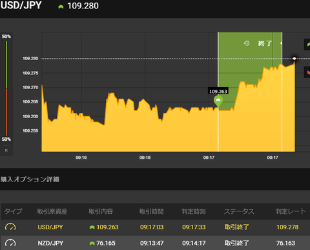Image resolution: width=310 pixels, height=250 pixels.
Task: Click trade time 09:17:03
Action: pyautogui.click(x=152, y=227)
